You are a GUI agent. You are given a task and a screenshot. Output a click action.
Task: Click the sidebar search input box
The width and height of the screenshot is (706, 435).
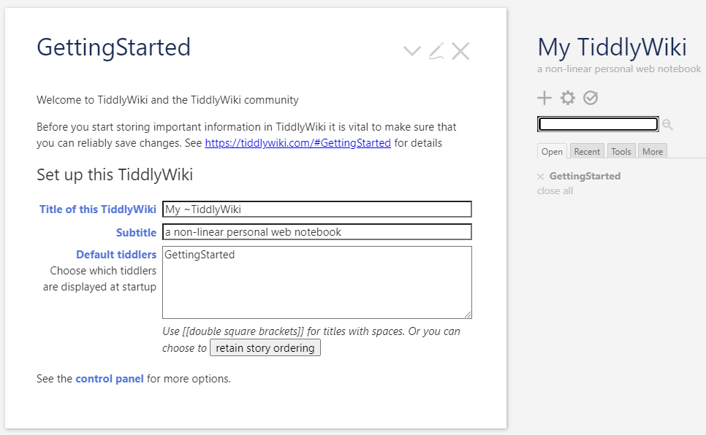[598, 124]
